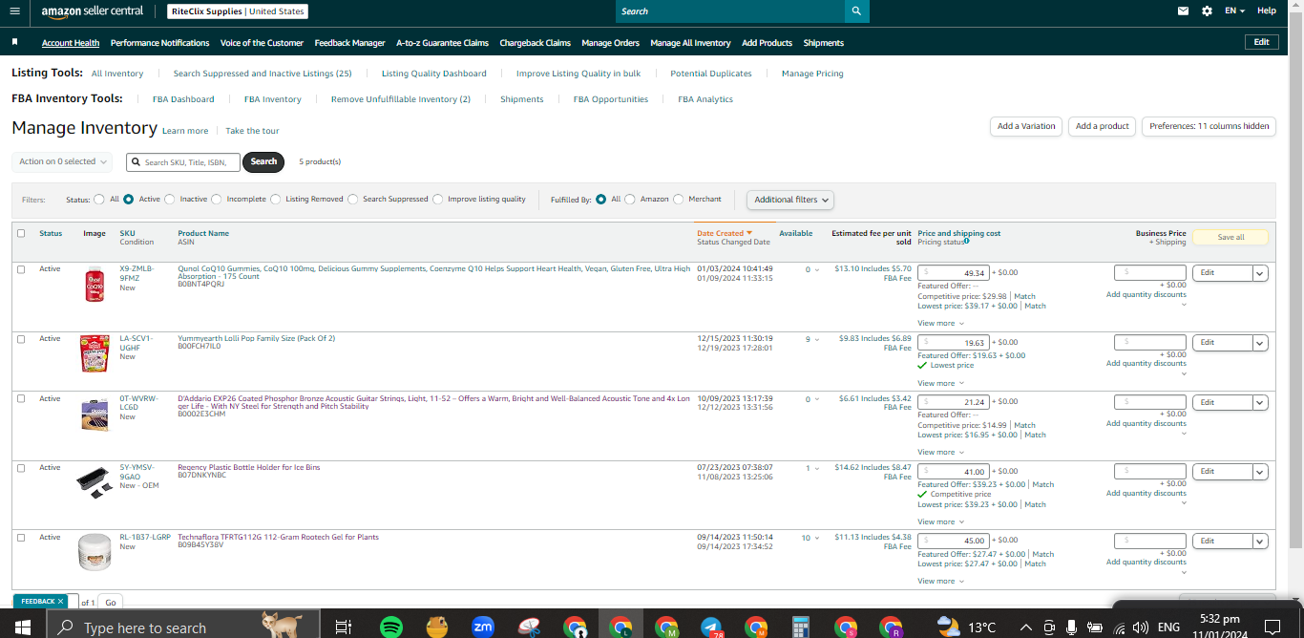The width and height of the screenshot is (1304, 638).
Task: Open the Shipments item in top navigation
Action: (823, 43)
